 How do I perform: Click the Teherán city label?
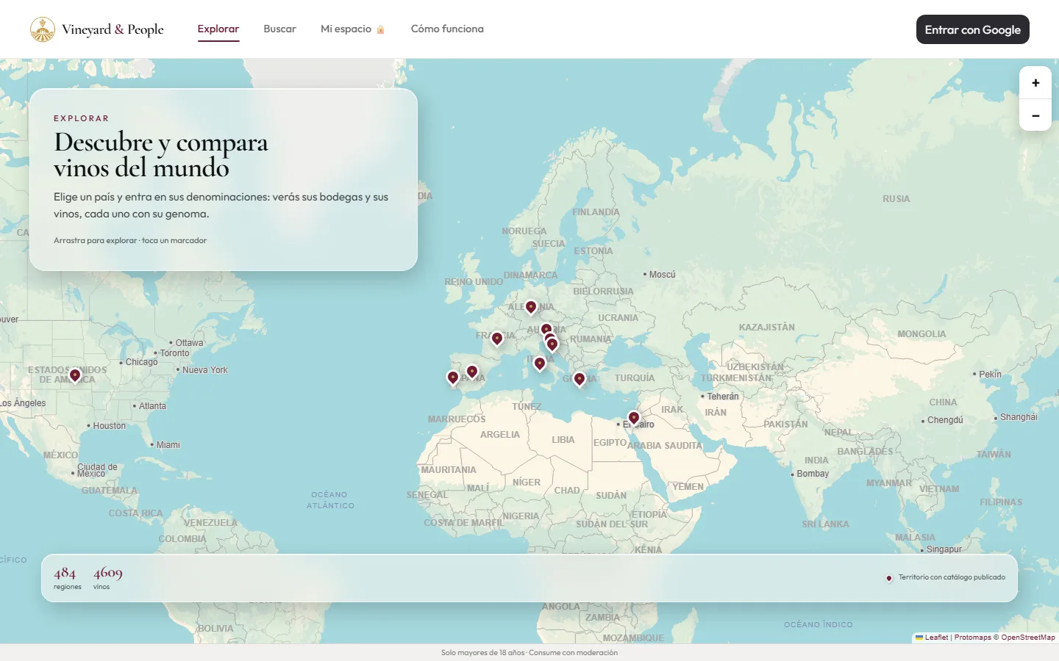coord(720,397)
